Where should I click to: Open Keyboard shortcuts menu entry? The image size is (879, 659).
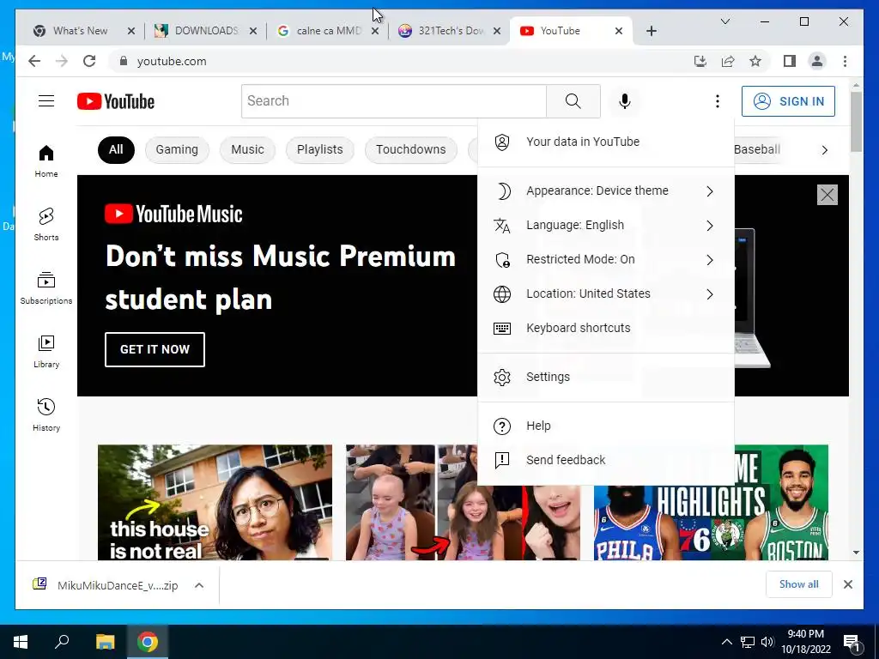coord(605,328)
